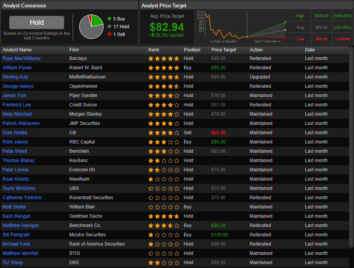Screen dimensions: 354x268
Task: Sort table by Firm column header
Action: tap(74, 50)
